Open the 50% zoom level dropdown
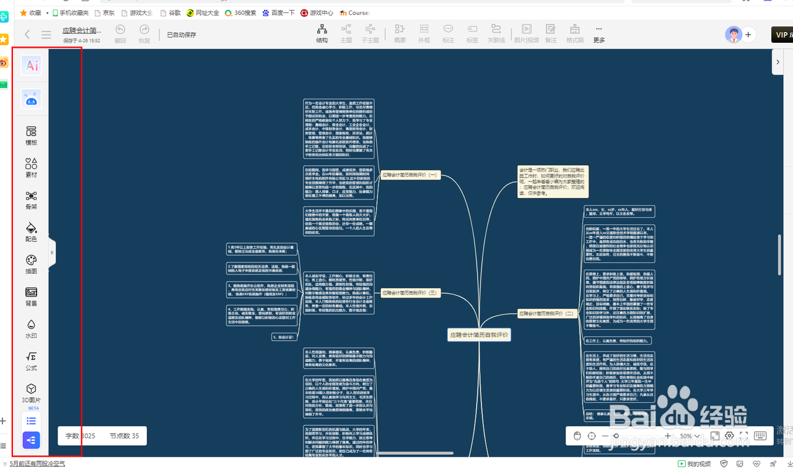793x469 pixels. tap(690, 436)
